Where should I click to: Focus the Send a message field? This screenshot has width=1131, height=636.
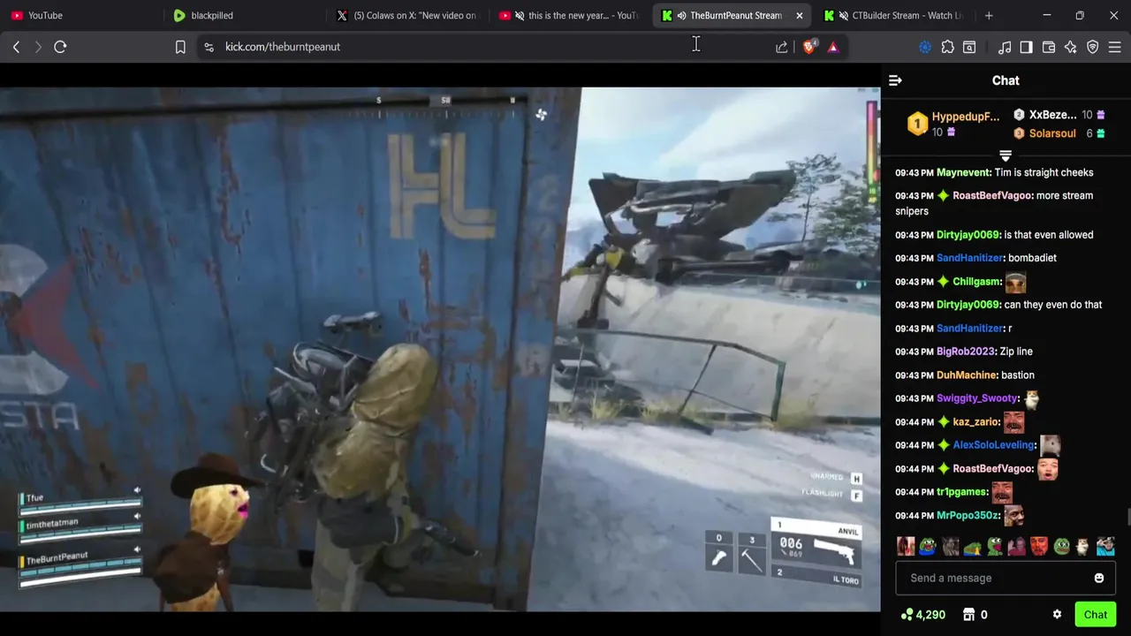pos(1006,578)
